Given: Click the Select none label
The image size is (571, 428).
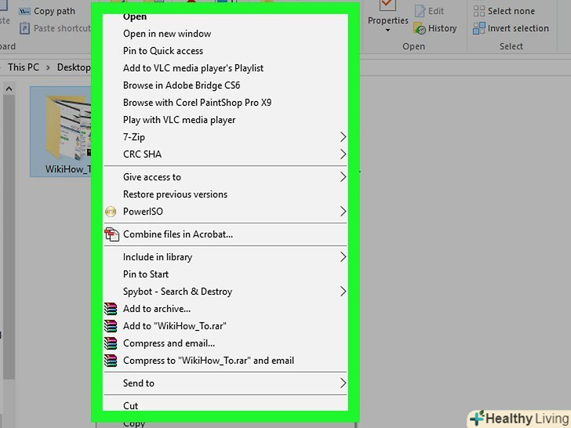Looking at the screenshot, I should click(511, 11).
